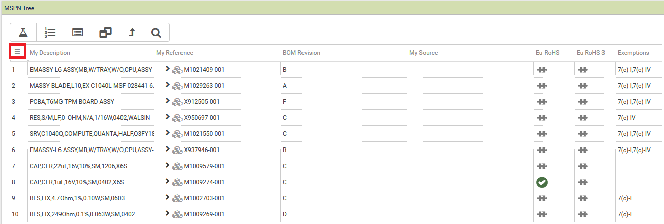Select row 9 RES,FIX,4.7Ohm description cell
The width and height of the screenshot is (664, 224).
(x=71, y=198)
